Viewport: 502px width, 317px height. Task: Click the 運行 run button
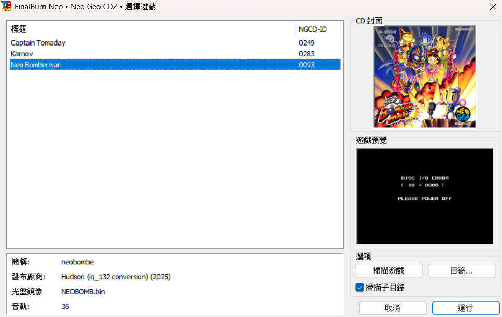466,308
